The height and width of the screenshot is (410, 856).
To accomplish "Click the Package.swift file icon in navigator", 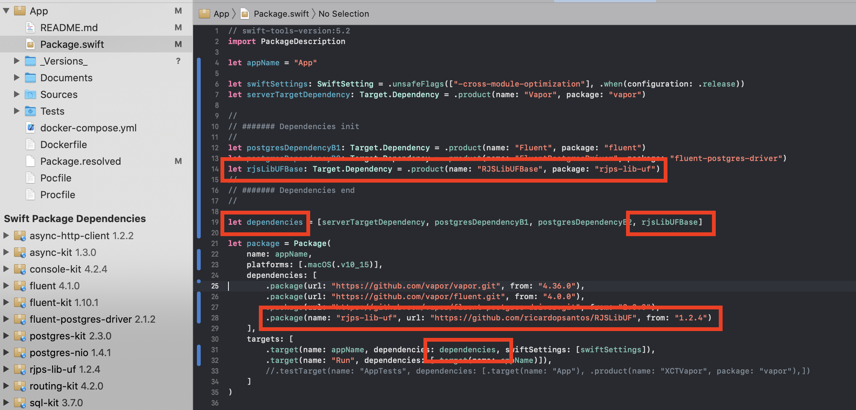I will pos(30,44).
